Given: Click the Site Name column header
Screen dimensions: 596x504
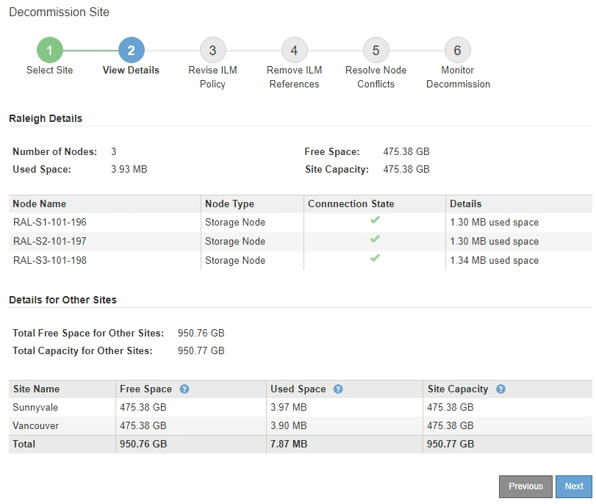Looking at the screenshot, I should pos(37,389).
